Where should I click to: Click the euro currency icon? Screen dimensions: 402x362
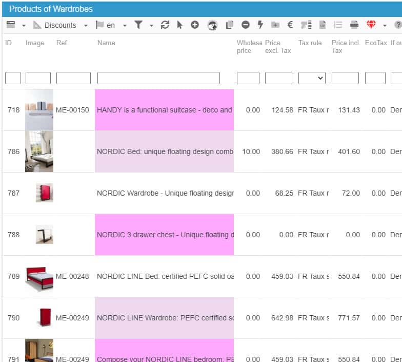pyautogui.click(x=290, y=25)
